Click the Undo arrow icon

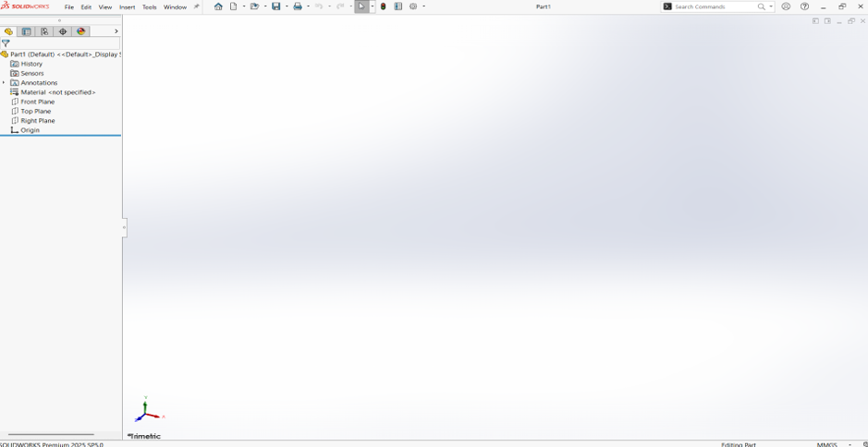[x=318, y=6]
